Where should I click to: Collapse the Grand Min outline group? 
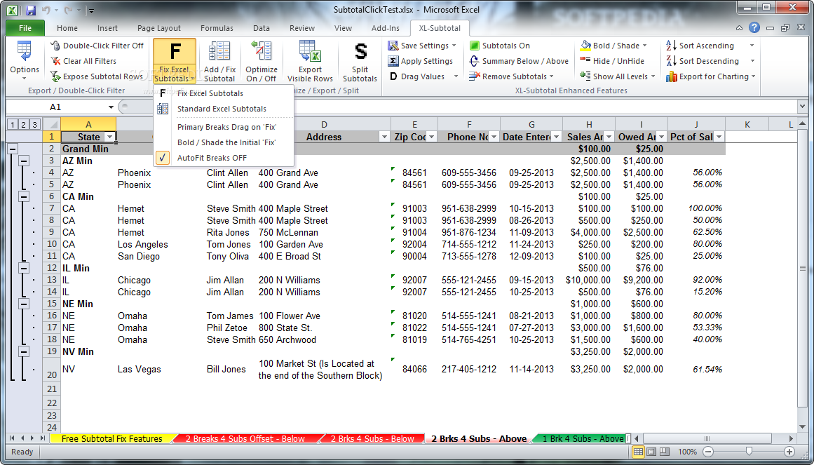12,149
